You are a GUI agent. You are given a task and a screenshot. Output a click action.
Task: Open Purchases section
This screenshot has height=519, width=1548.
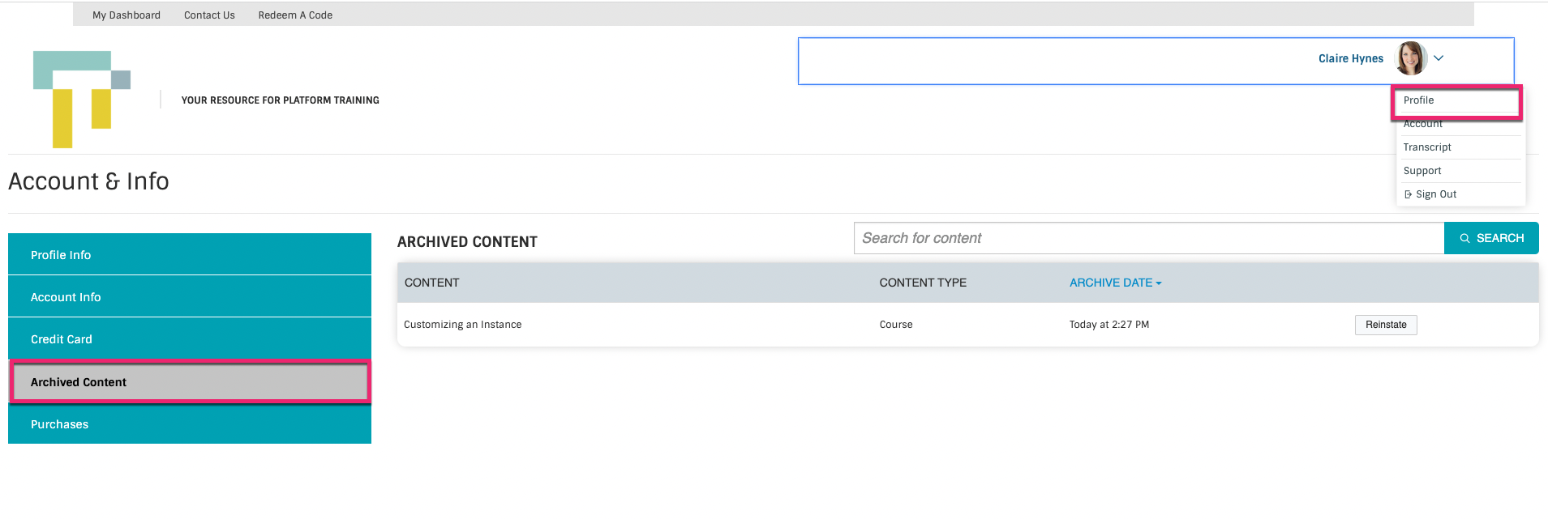(190, 423)
